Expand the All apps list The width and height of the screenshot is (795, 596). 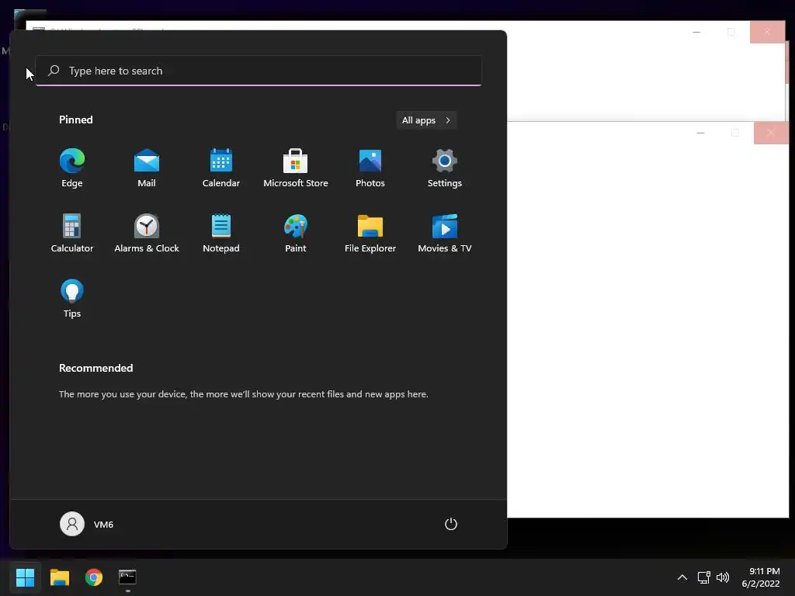pyautogui.click(x=426, y=120)
